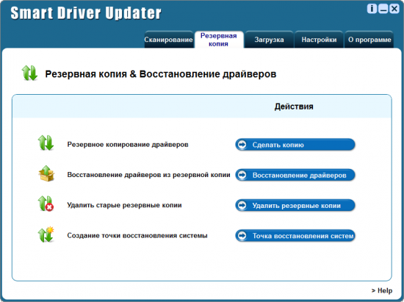The image size is (404, 302).
Task: Minimize the Smart Driver Updater window
Action: [x=383, y=9]
